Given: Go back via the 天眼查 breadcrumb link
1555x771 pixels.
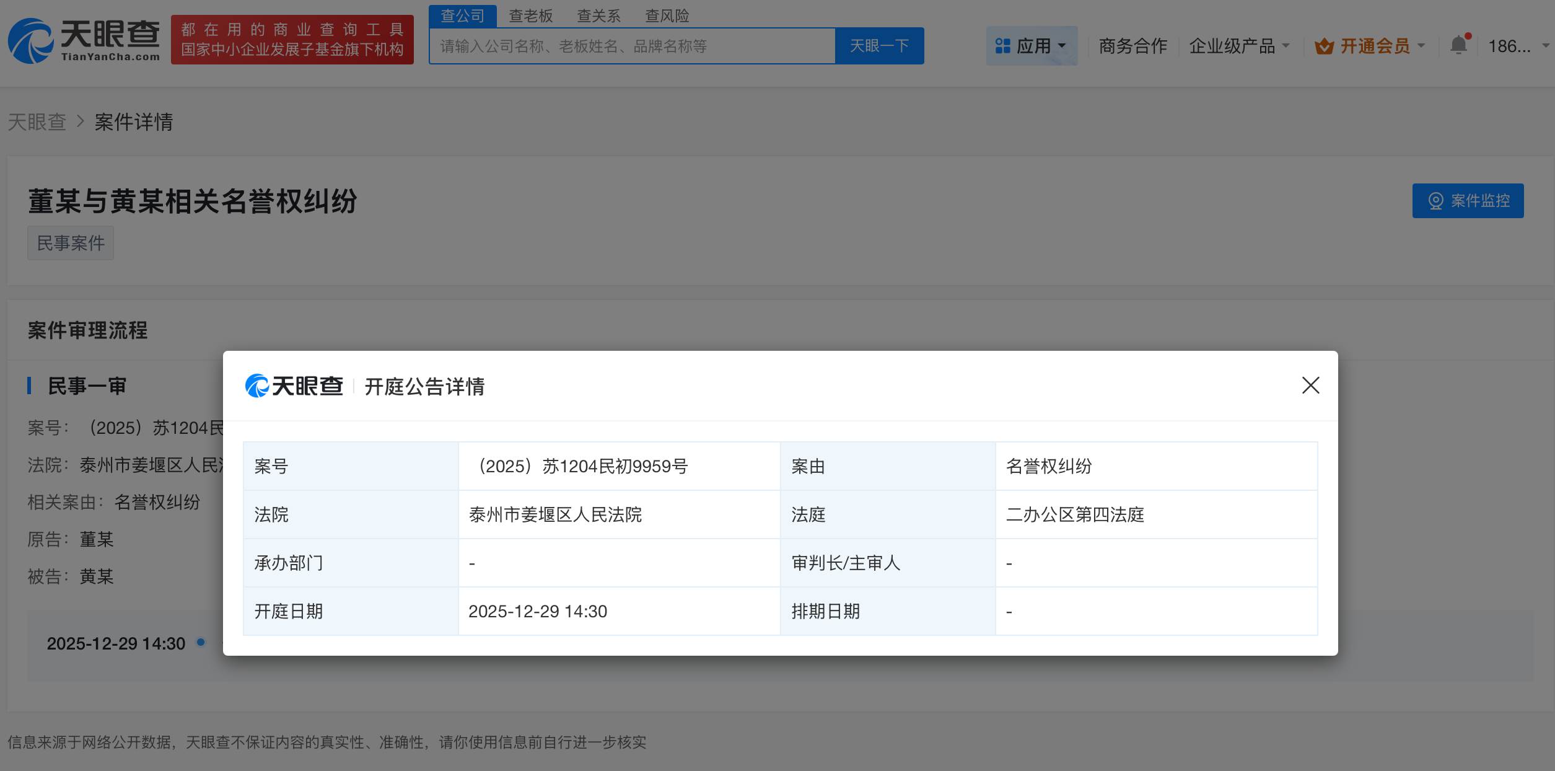Looking at the screenshot, I should (37, 122).
